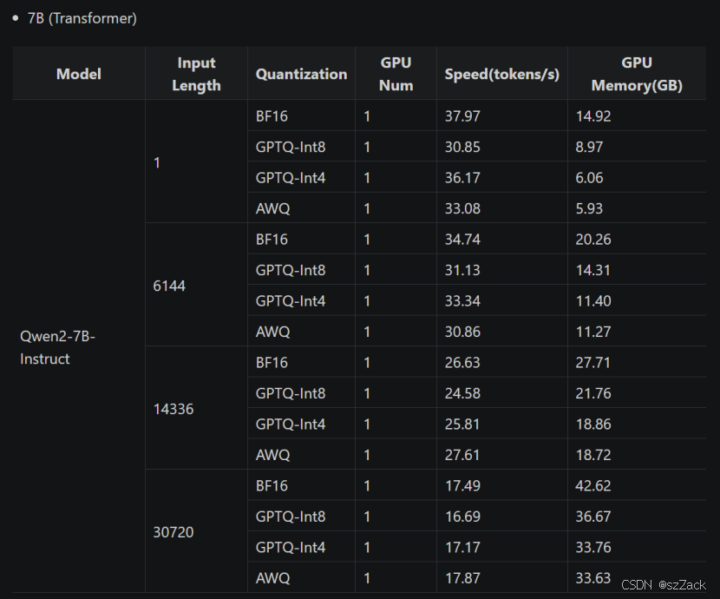Click GPU memory value 36.67
This screenshot has width=720, height=599.
point(593,516)
